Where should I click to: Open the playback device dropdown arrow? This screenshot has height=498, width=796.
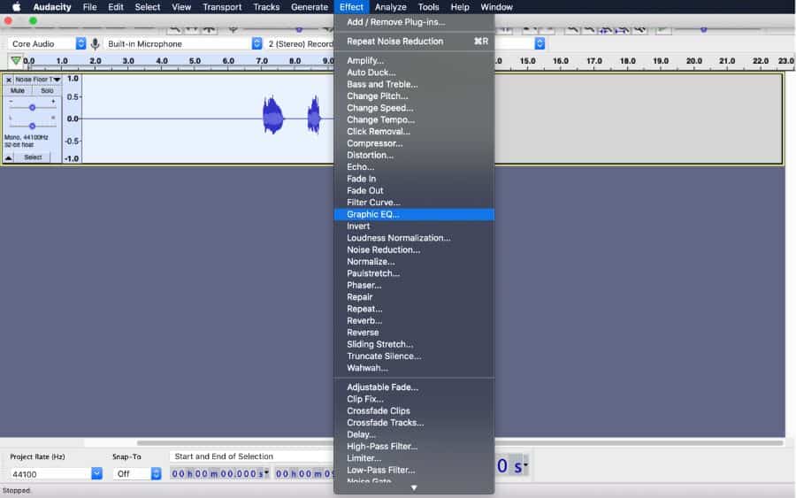540,43
